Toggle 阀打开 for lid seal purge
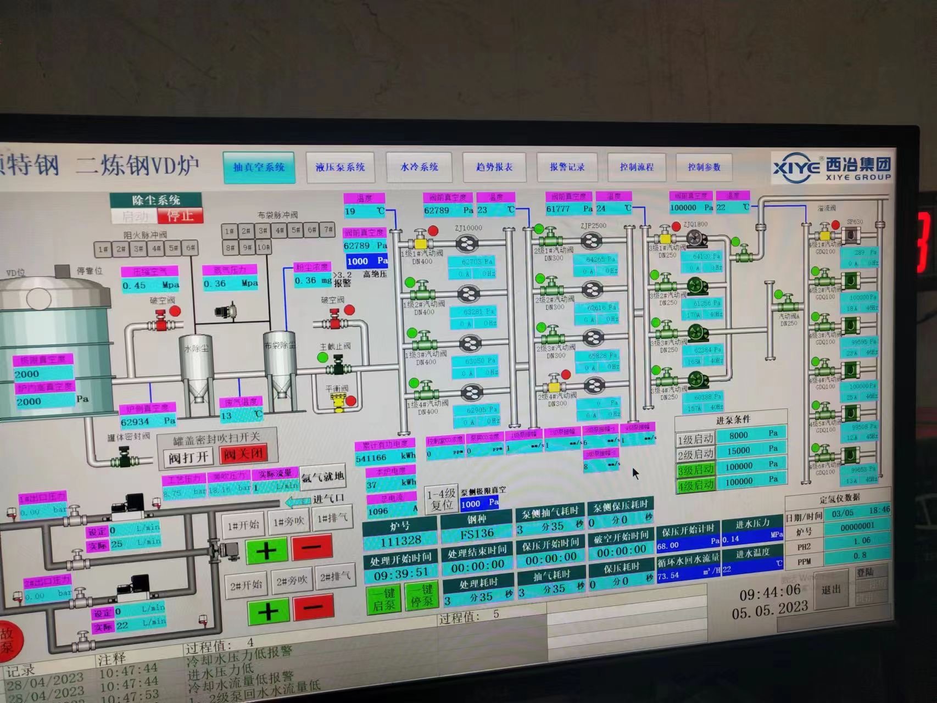Screen dimensions: 937x703 coord(188,457)
